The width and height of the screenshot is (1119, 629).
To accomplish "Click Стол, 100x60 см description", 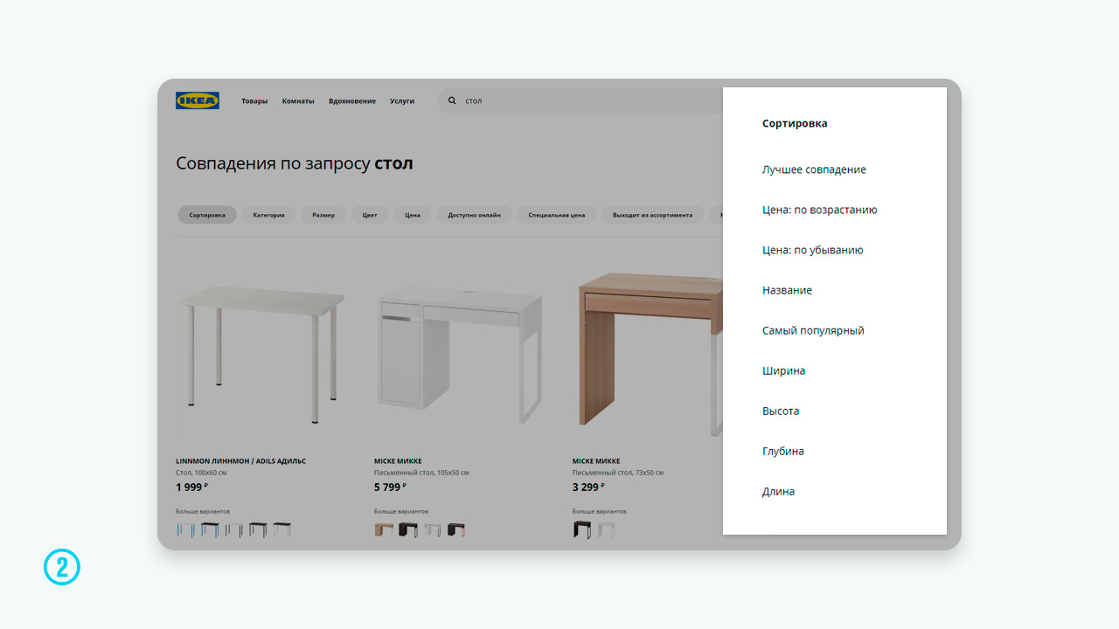I will tap(202, 473).
